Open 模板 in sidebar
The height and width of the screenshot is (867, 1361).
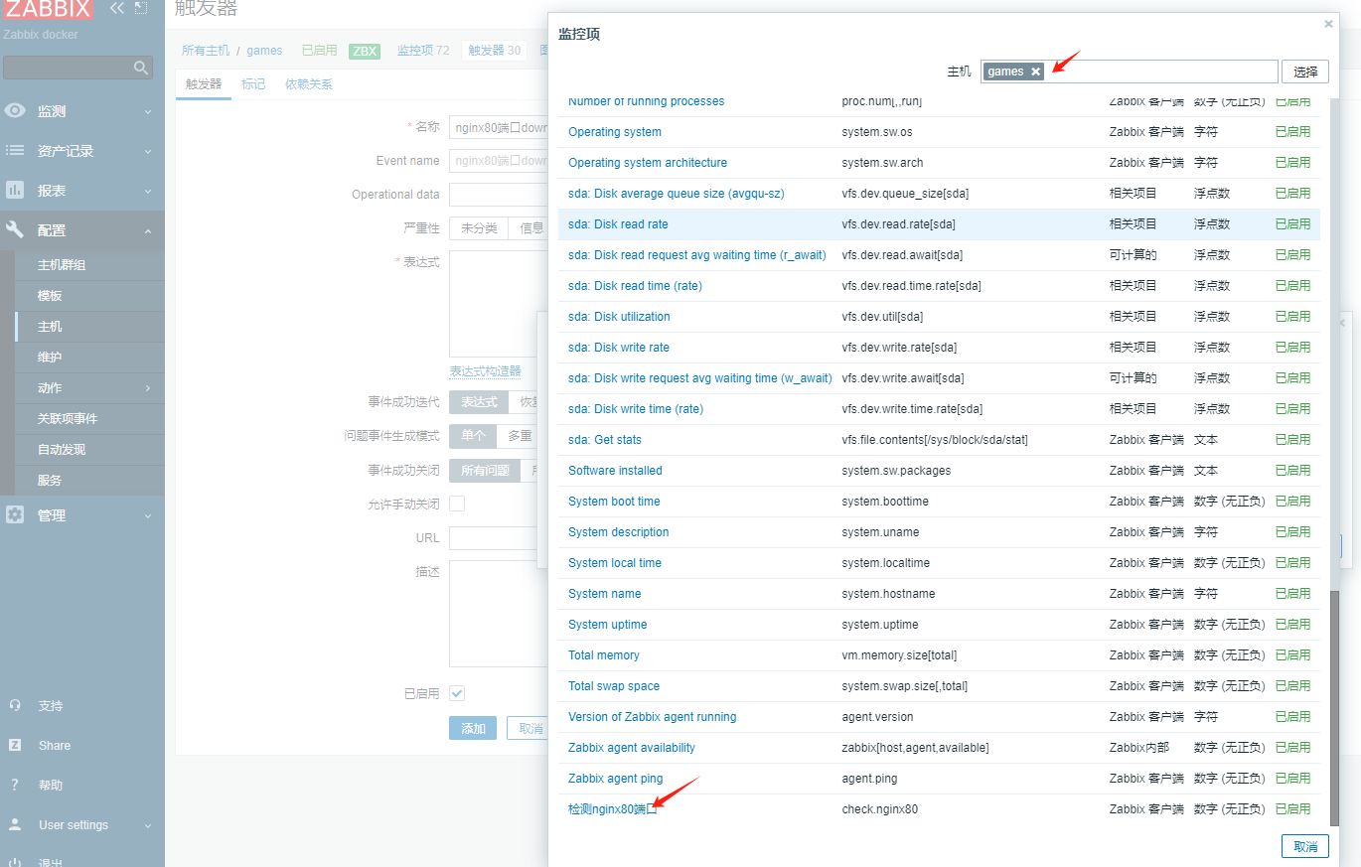coord(50,296)
